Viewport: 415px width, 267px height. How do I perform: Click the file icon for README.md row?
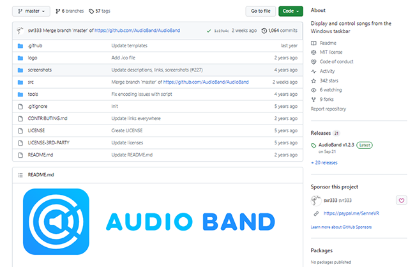tap(20, 155)
